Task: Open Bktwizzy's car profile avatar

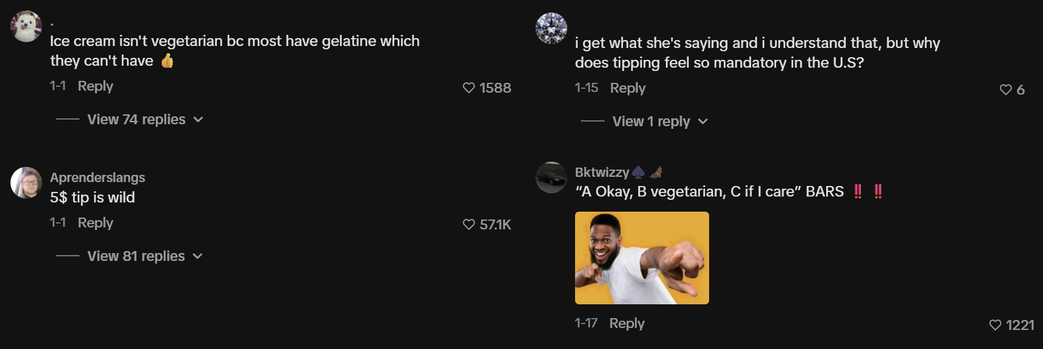Action: point(551,177)
